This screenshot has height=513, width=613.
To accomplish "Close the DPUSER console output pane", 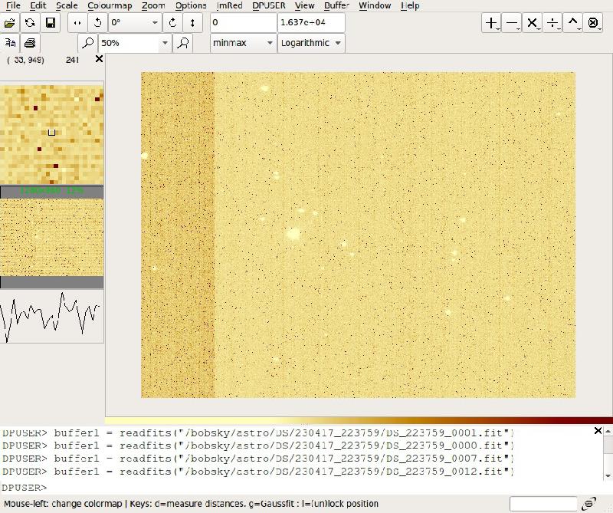I will [x=598, y=431].
